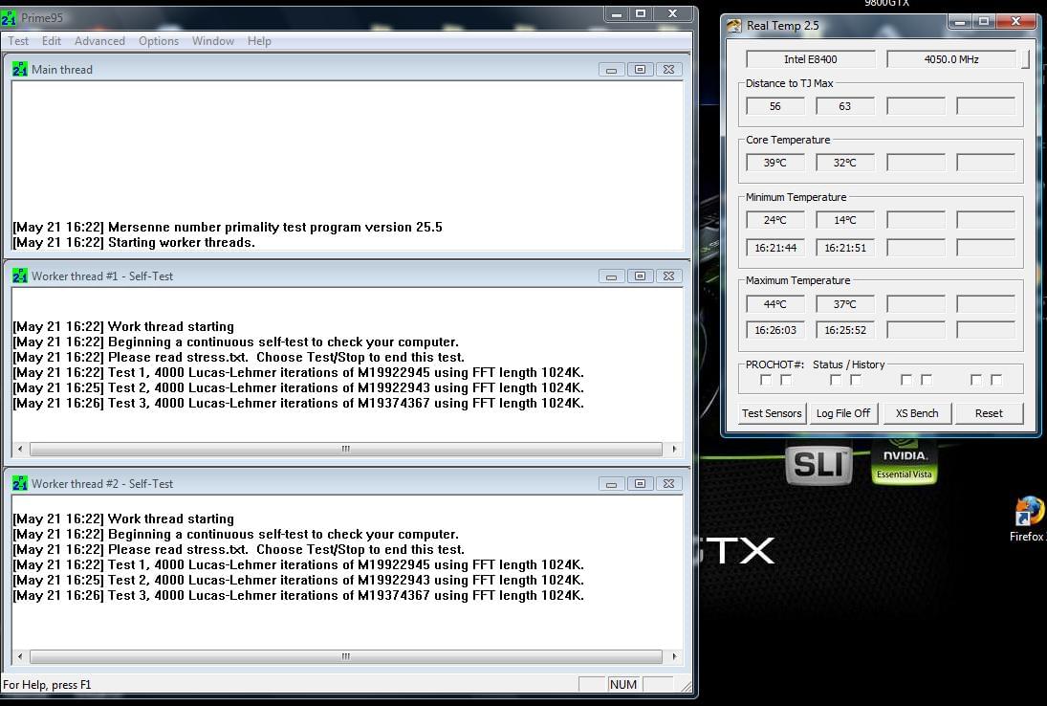Open the Options menu in Prime95
This screenshot has width=1047, height=706.
click(x=159, y=41)
